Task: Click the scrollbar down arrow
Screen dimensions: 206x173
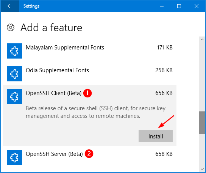Action: coord(202,169)
